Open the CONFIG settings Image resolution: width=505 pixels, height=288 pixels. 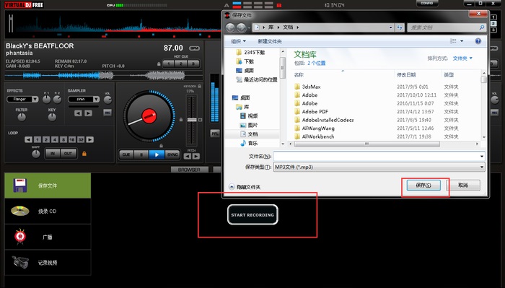tap(427, 3)
